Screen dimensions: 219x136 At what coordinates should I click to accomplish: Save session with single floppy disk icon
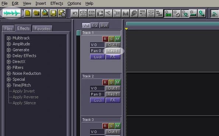point(53,13)
